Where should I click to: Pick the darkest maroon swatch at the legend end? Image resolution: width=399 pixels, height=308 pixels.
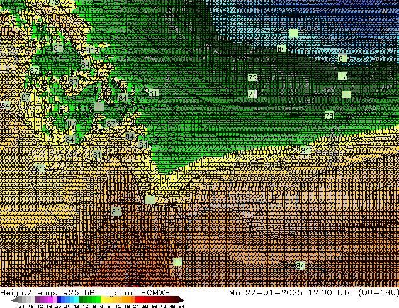coord(181,299)
